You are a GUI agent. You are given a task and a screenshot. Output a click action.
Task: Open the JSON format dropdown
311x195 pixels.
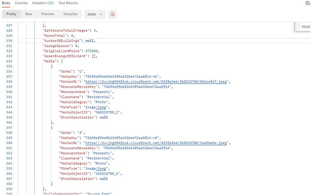95,14
